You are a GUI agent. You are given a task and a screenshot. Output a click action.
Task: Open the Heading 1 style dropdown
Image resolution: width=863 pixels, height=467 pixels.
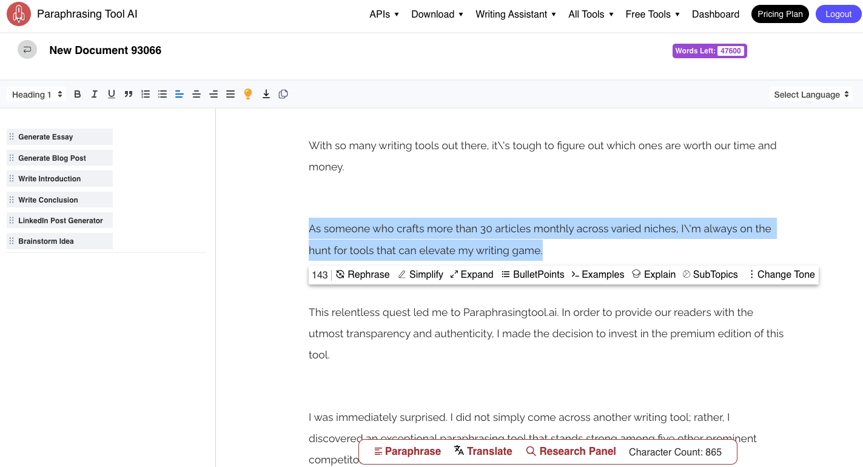(x=37, y=94)
